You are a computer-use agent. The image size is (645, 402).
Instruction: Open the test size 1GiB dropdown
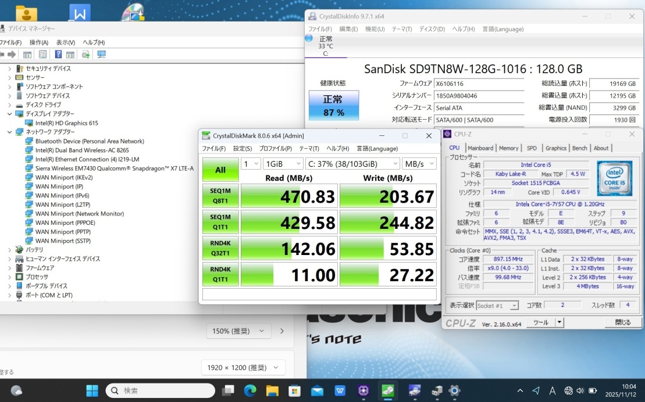pyautogui.click(x=281, y=164)
